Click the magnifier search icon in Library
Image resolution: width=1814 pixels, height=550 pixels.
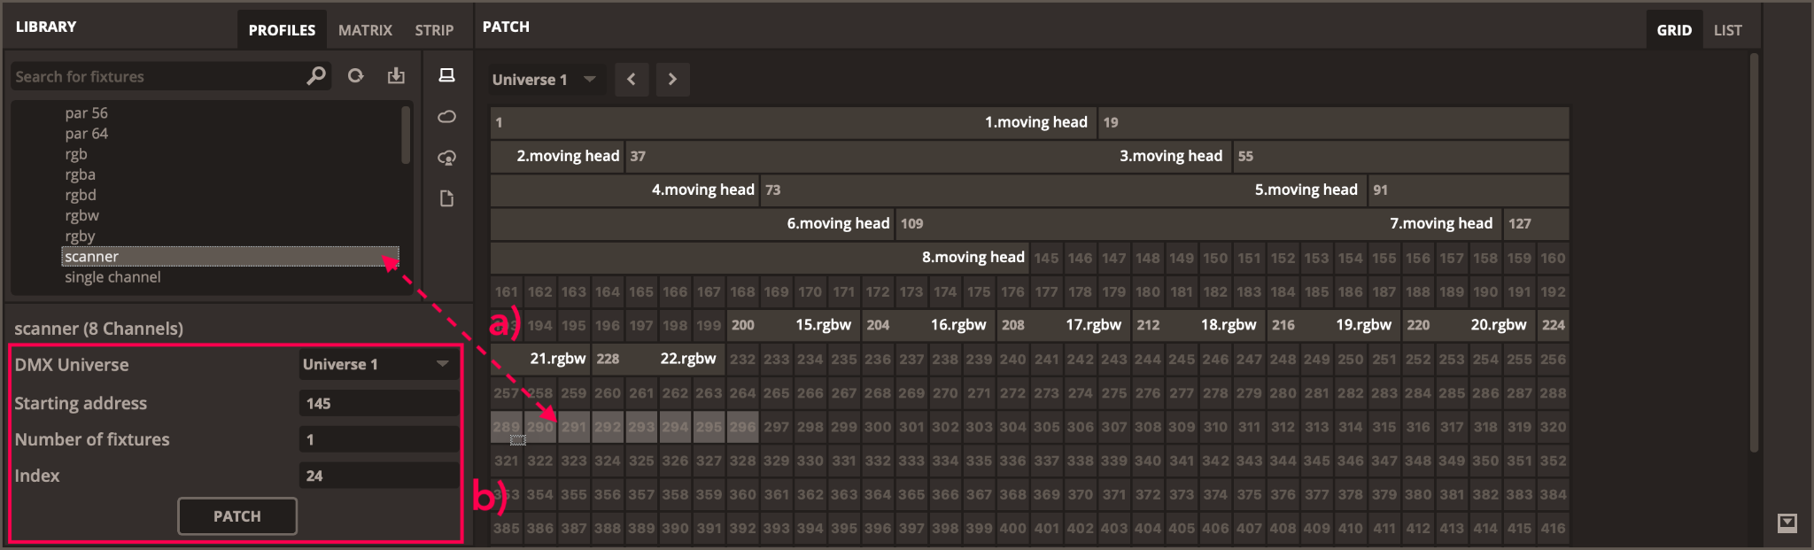316,76
